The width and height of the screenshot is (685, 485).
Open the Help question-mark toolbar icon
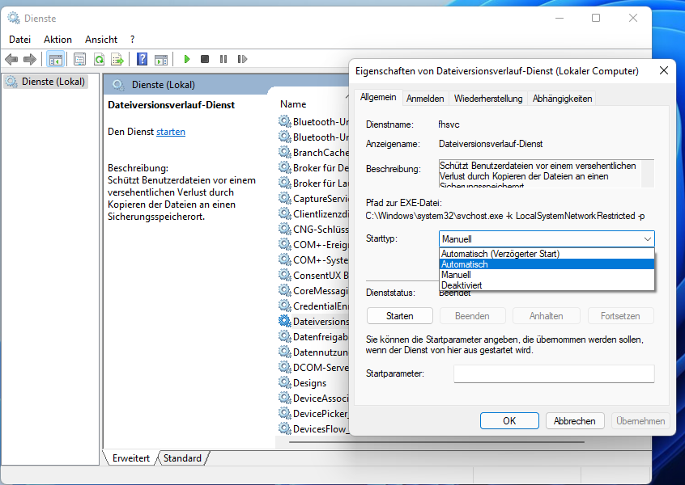tap(142, 59)
